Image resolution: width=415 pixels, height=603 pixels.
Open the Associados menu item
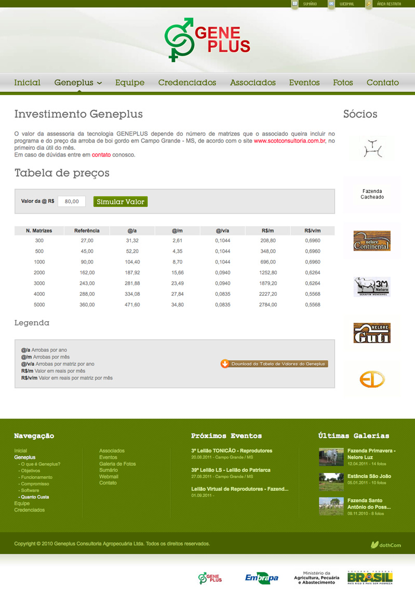point(253,82)
